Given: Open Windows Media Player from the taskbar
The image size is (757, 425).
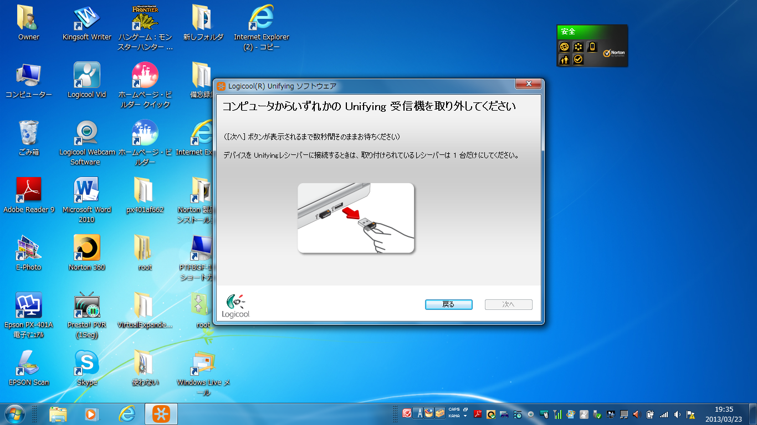Looking at the screenshot, I should (92, 414).
